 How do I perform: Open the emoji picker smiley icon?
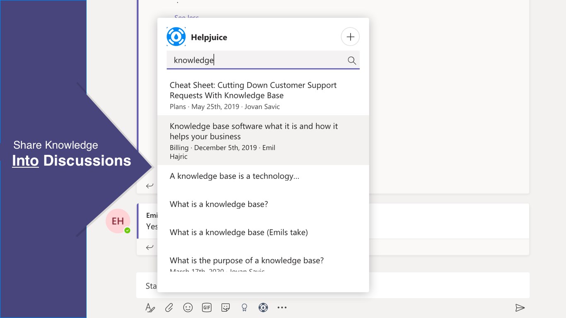click(188, 308)
